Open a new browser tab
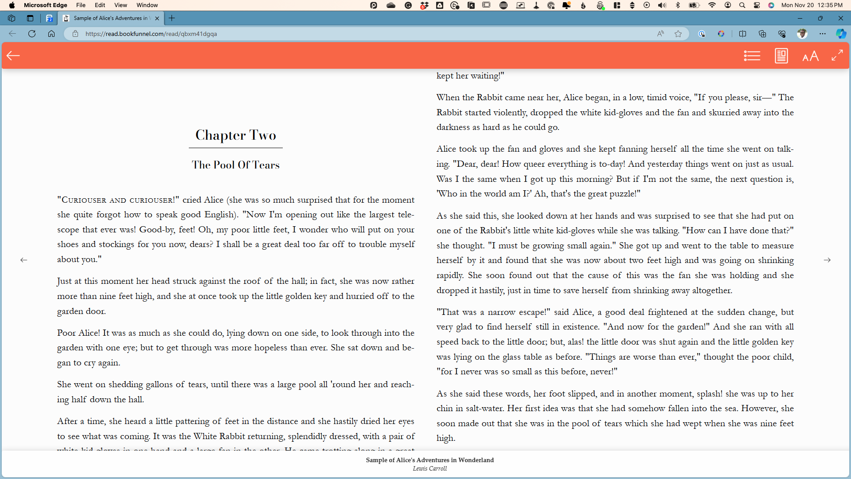Viewport: 851px width, 479px height. coord(172,18)
